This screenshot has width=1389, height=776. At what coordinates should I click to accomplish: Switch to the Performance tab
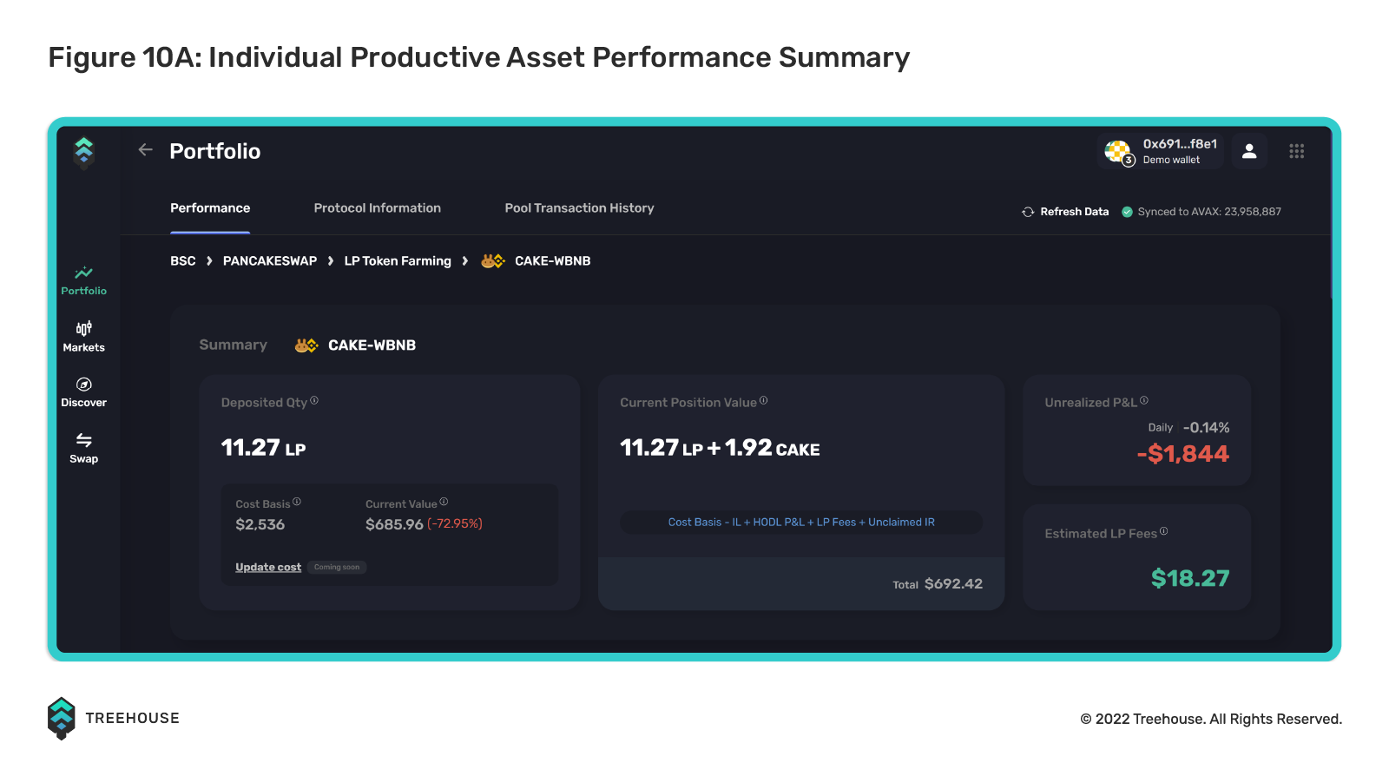click(210, 208)
